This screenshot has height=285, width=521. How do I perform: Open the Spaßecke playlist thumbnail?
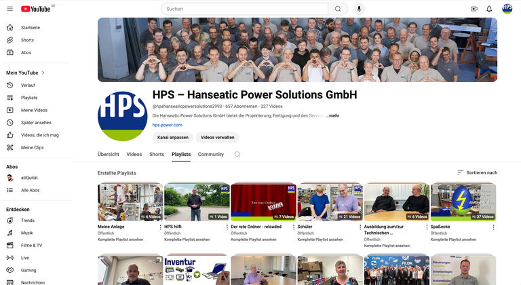(463, 202)
